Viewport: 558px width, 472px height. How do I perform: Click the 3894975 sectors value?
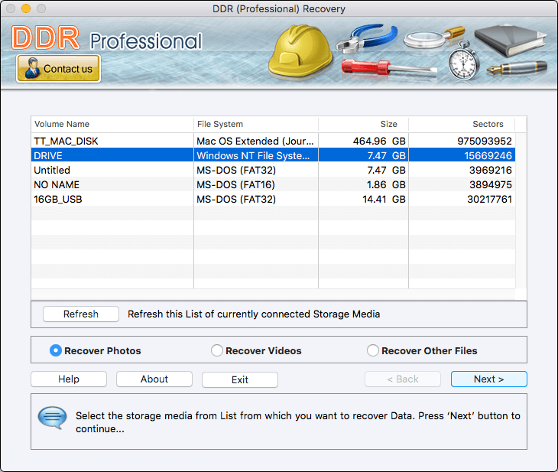(x=491, y=184)
